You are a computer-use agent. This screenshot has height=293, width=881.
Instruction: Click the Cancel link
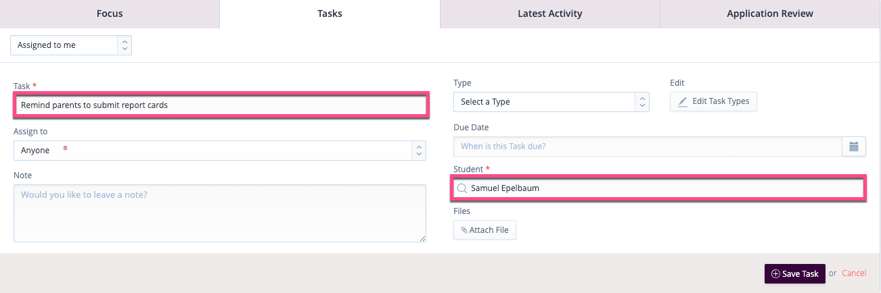click(x=854, y=273)
